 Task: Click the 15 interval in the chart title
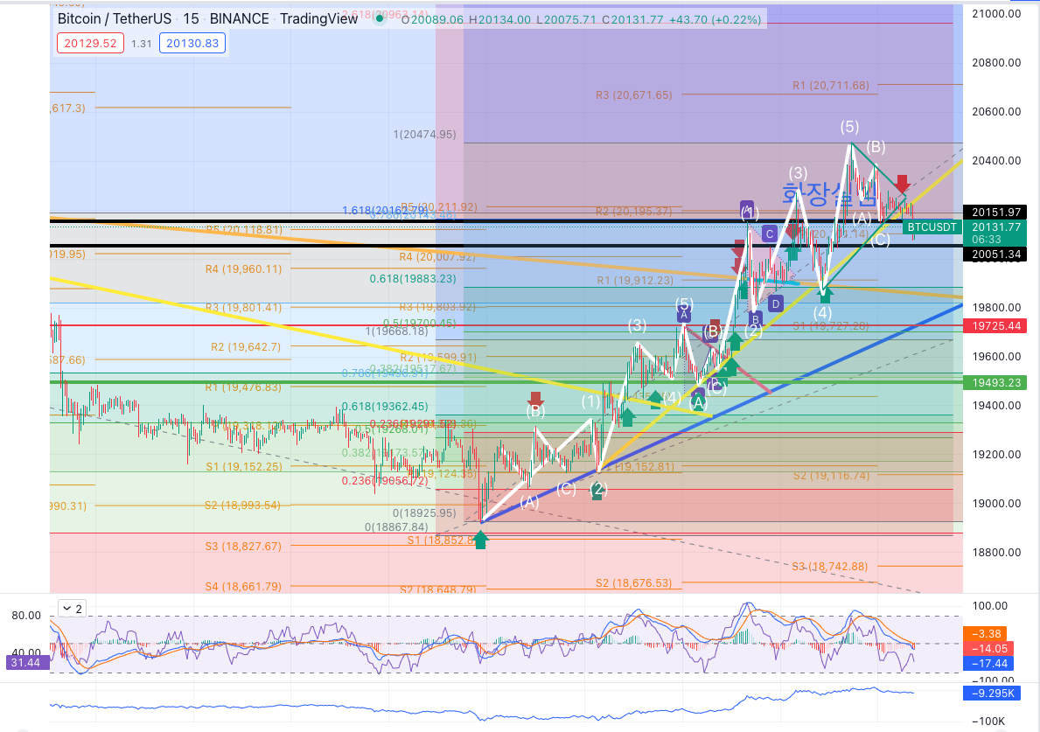pos(191,18)
